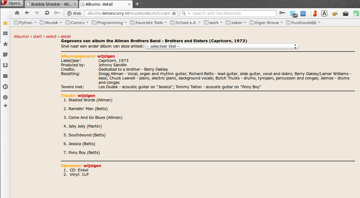Open the Downloads panel in the sidebar

pyautogui.click(x=5, y=65)
